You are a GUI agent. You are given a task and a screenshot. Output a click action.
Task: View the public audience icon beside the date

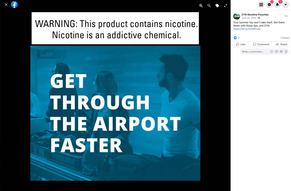[x=259, y=18]
